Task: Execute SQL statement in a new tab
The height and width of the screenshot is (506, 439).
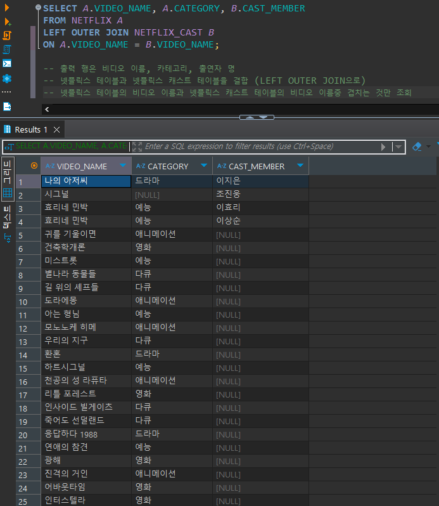Action: (x=8, y=22)
